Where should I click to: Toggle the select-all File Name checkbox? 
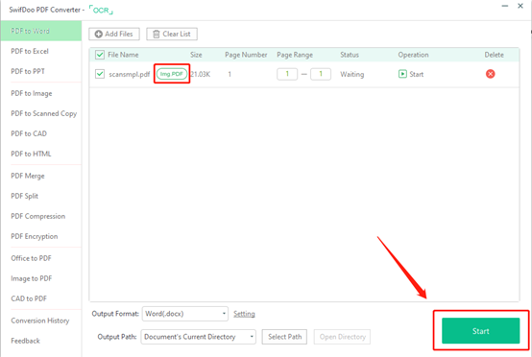100,55
